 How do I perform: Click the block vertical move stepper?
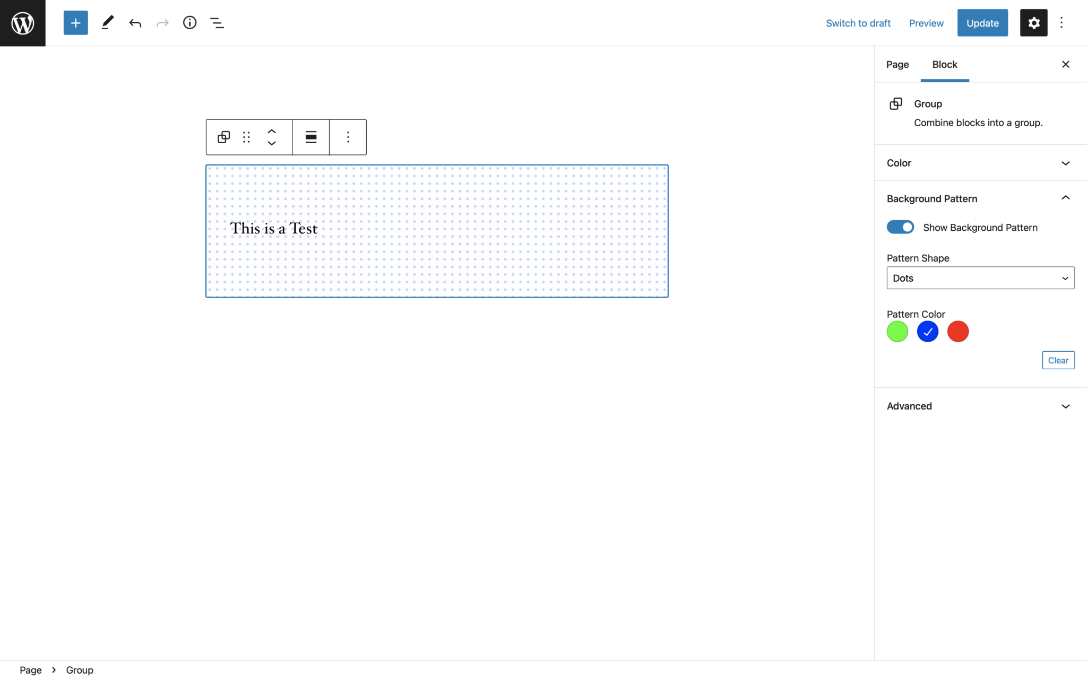(272, 137)
